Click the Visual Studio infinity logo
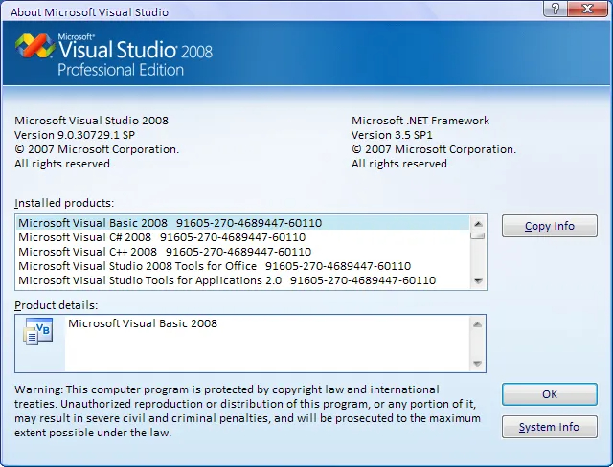Screen dimensions: 613x467 click(x=34, y=46)
